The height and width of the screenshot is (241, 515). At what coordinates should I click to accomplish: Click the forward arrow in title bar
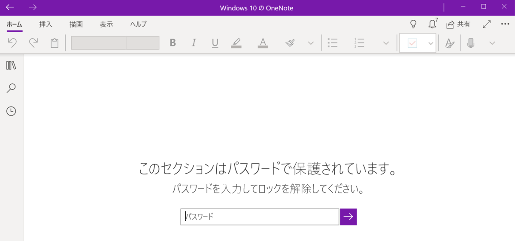(x=33, y=7)
